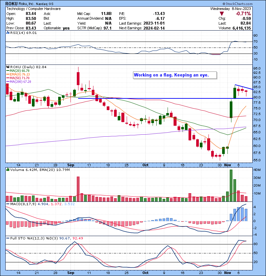266x276 pixels.
Task: Click the EMA(8) 76.13 legend entry
Action: 18,74
